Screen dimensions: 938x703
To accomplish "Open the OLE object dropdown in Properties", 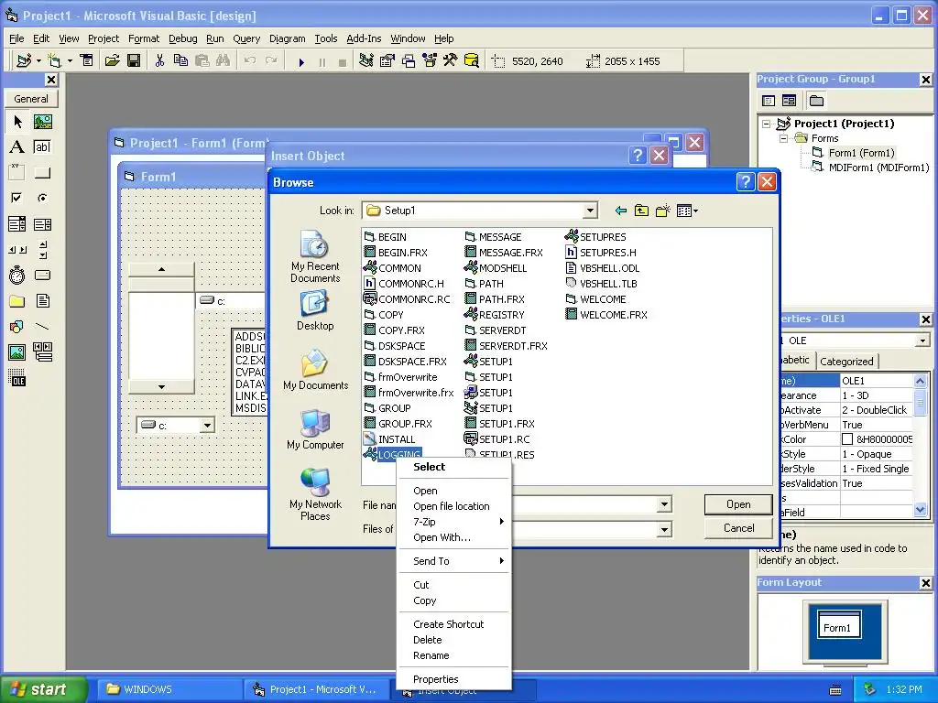I will click(922, 341).
